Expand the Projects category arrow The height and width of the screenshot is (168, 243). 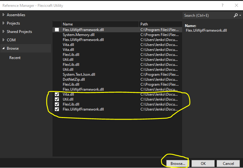pyautogui.click(x=3, y=23)
